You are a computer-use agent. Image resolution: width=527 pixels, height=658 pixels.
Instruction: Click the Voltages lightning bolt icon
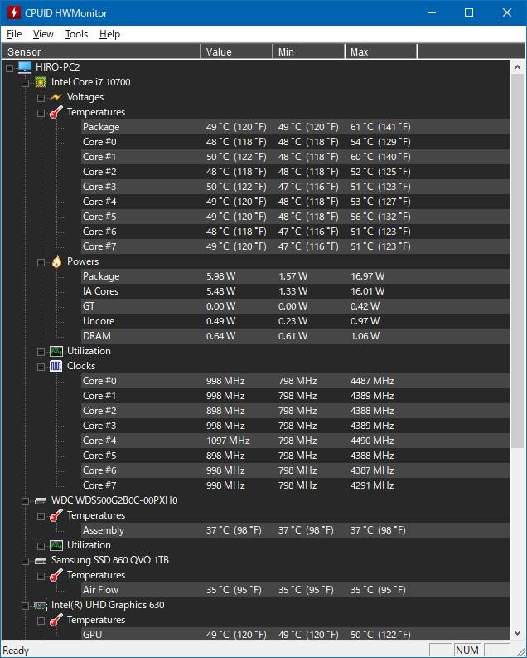pyautogui.click(x=56, y=97)
